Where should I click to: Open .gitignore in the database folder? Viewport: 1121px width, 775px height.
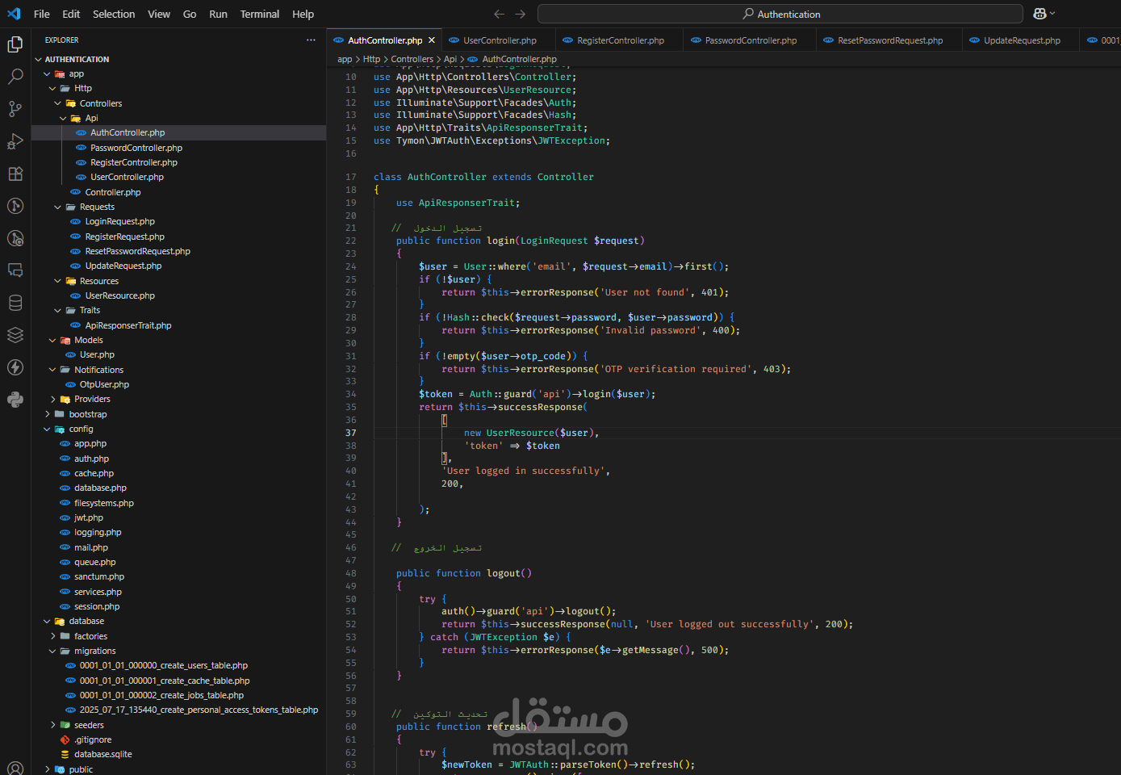click(93, 739)
